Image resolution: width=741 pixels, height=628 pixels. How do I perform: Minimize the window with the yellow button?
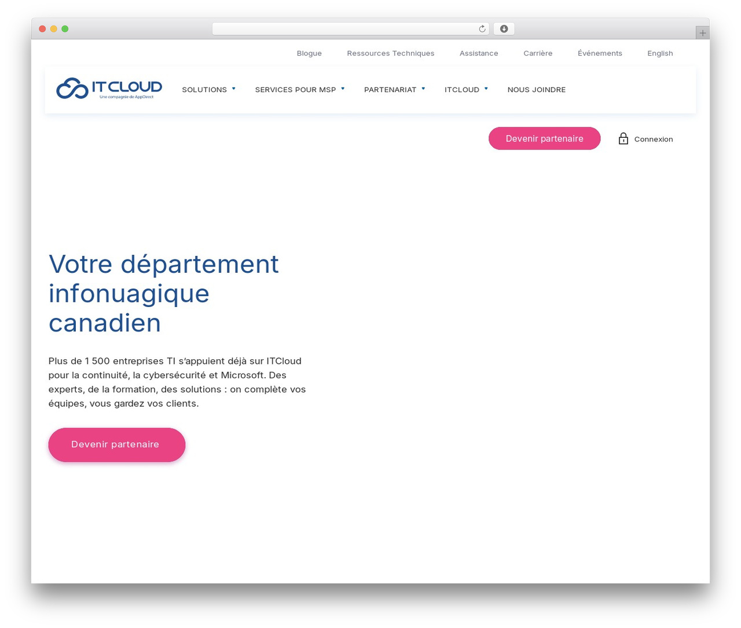tap(54, 29)
